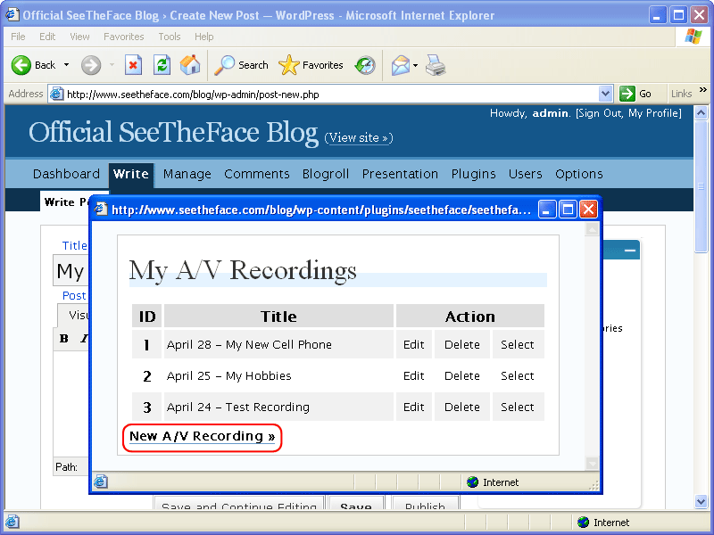Collapse the sidebar panel with minus icon
Viewport: 714px width, 535px height.
coord(630,251)
